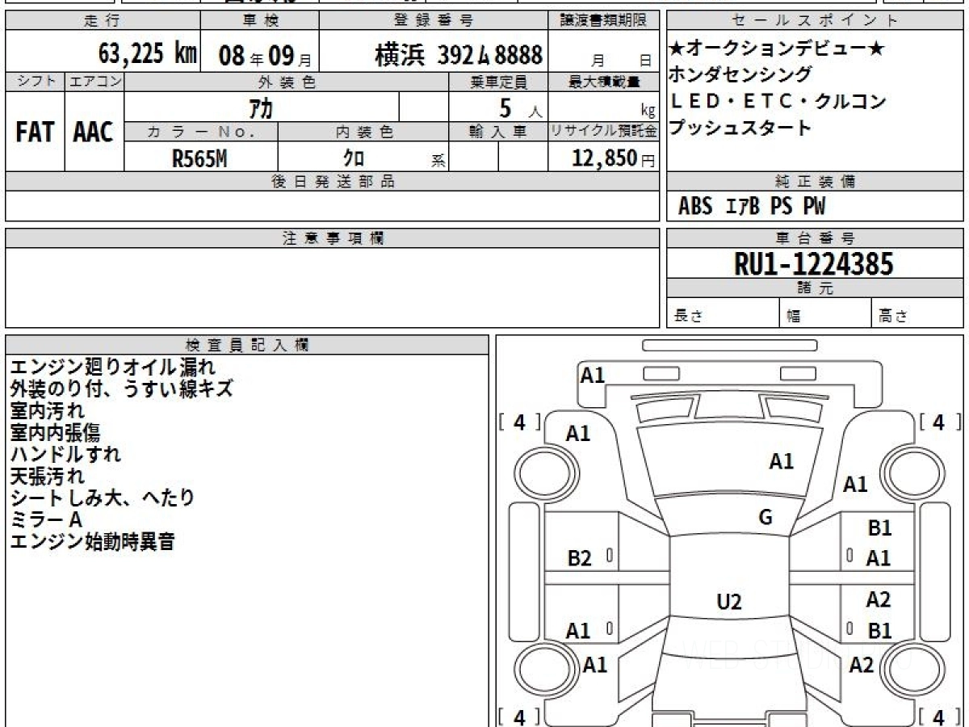This screenshot has height=727, width=969.
Task: Click the "A1" mark on the hood
Action: point(781,462)
